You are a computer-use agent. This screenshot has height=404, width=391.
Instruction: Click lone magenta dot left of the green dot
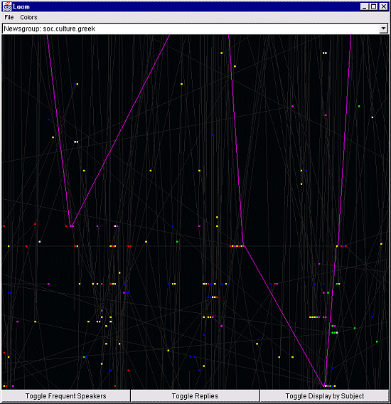click(x=293, y=106)
